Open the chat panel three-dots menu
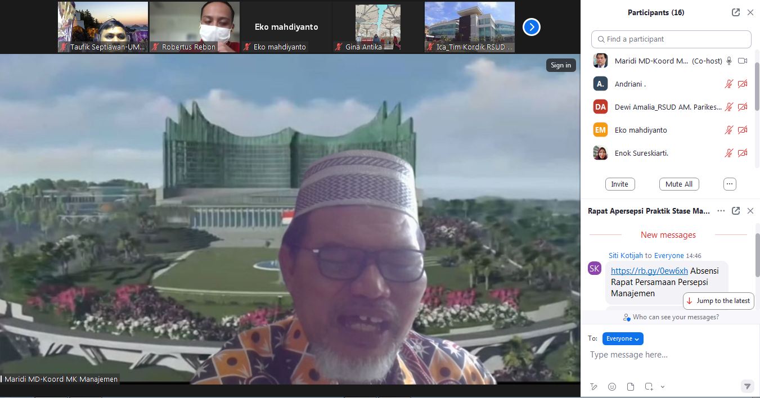 [x=721, y=211]
